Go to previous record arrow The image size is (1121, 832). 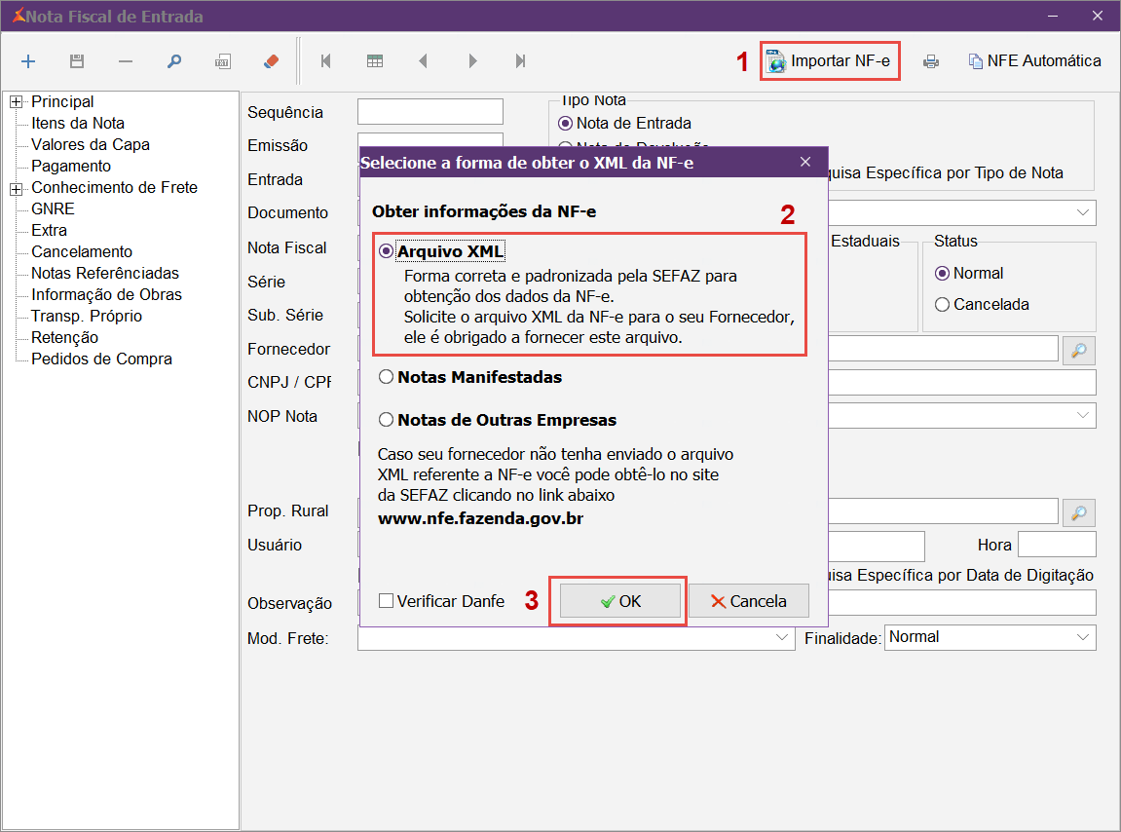tap(424, 61)
